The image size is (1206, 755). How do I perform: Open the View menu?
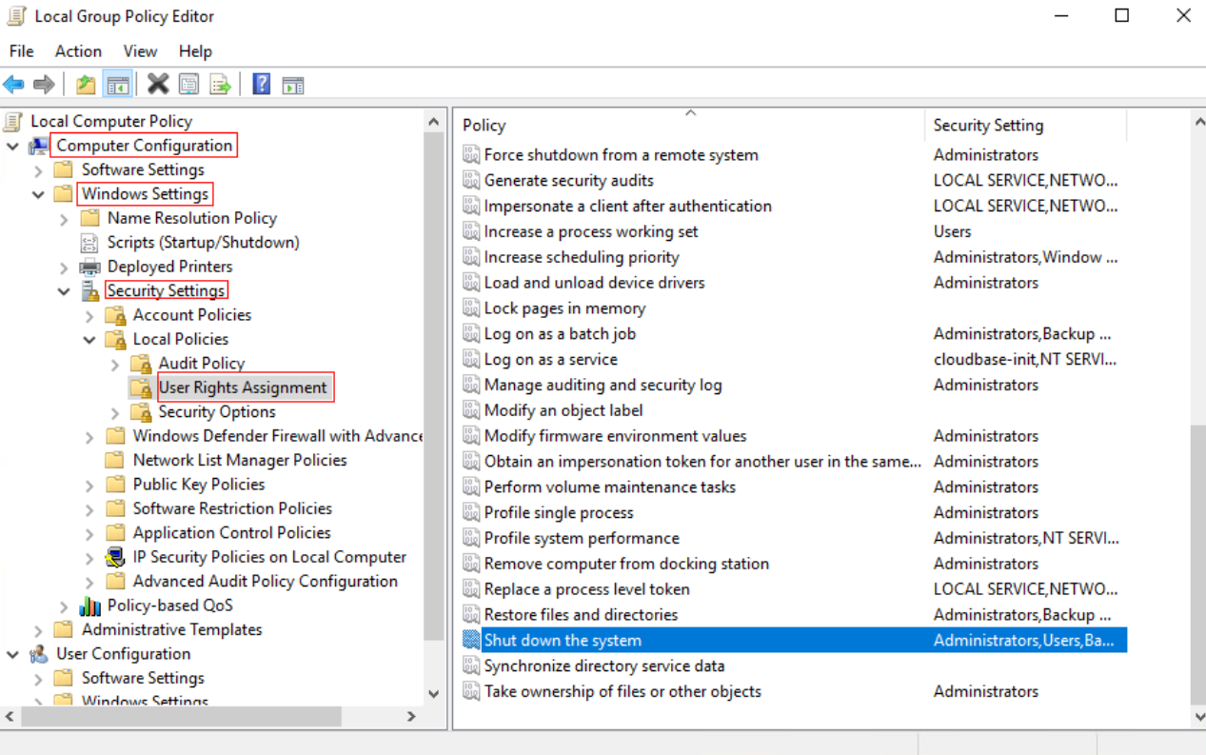(140, 51)
